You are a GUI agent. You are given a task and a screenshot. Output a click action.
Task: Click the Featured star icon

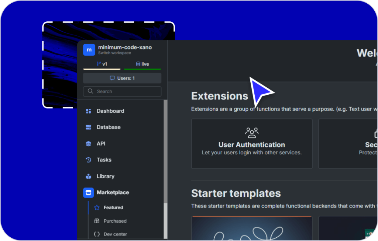pos(97,207)
